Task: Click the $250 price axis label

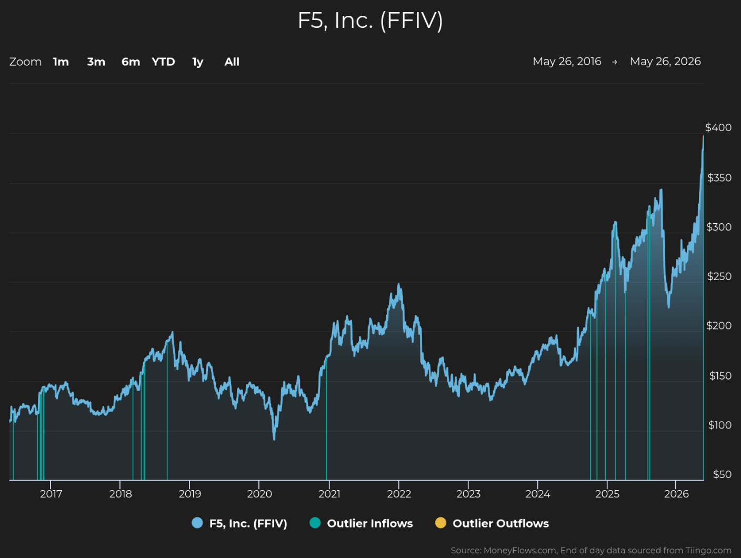Action: pyautogui.click(x=719, y=276)
